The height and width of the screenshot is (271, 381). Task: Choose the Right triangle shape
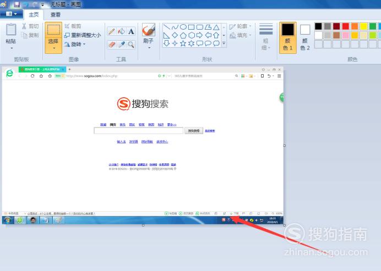coord(167,35)
